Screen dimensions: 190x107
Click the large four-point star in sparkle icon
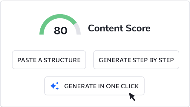coord(53,86)
